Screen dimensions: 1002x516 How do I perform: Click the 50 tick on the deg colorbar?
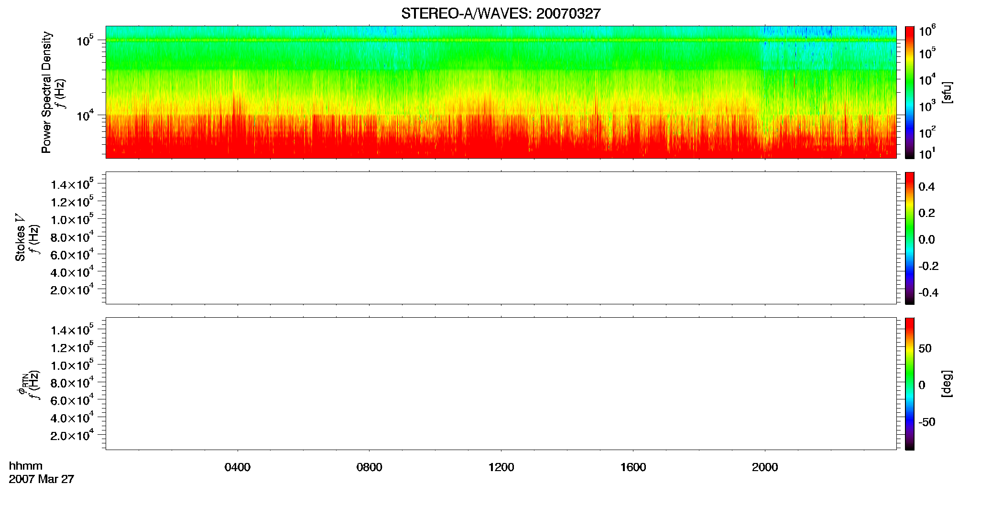pyautogui.click(x=925, y=348)
